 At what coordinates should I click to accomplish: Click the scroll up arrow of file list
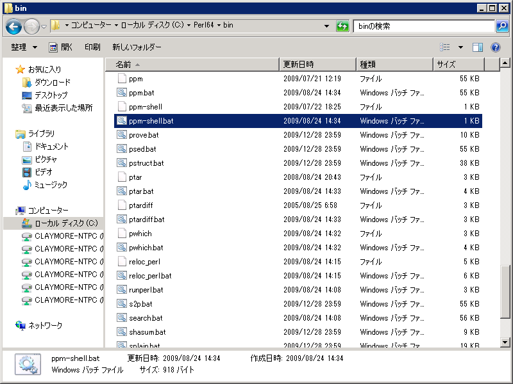click(x=505, y=62)
